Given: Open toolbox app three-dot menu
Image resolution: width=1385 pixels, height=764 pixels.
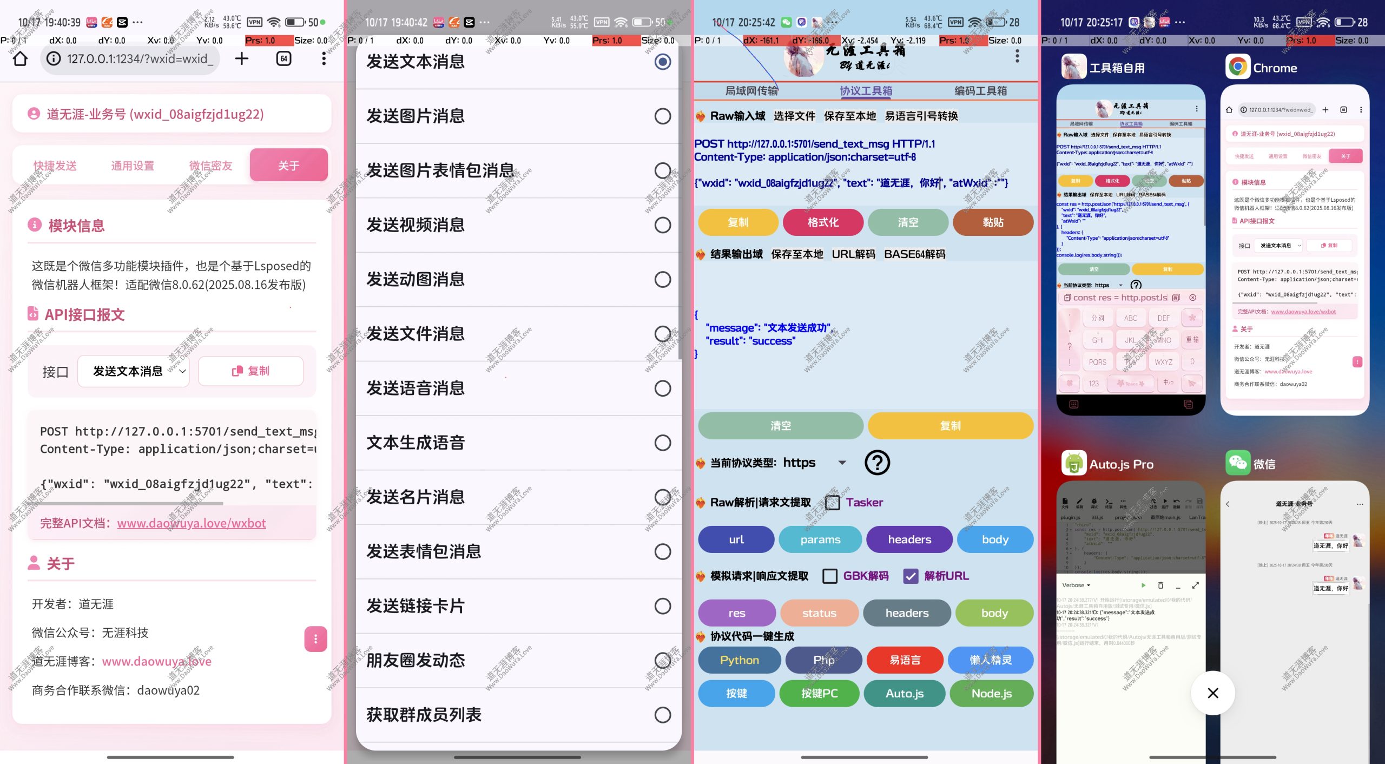Looking at the screenshot, I should (1017, 56).
